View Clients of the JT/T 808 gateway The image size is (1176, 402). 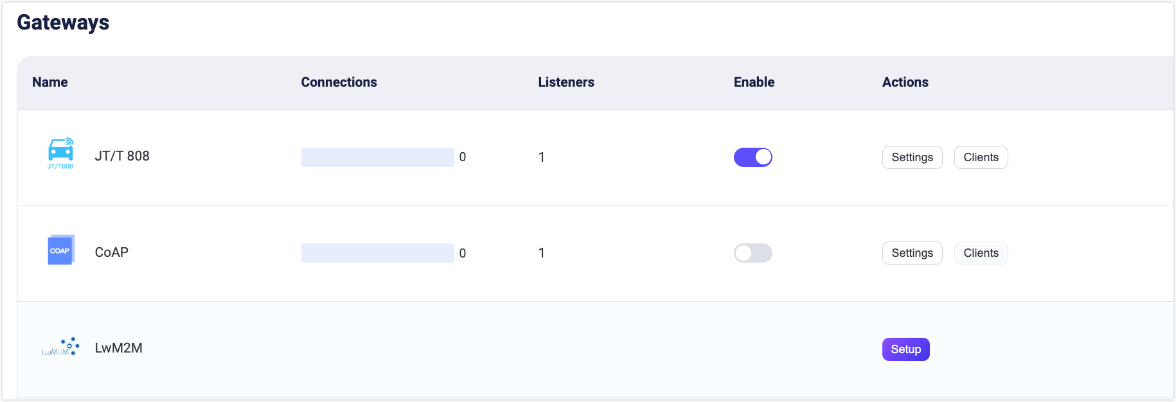[x=981, y=157]
